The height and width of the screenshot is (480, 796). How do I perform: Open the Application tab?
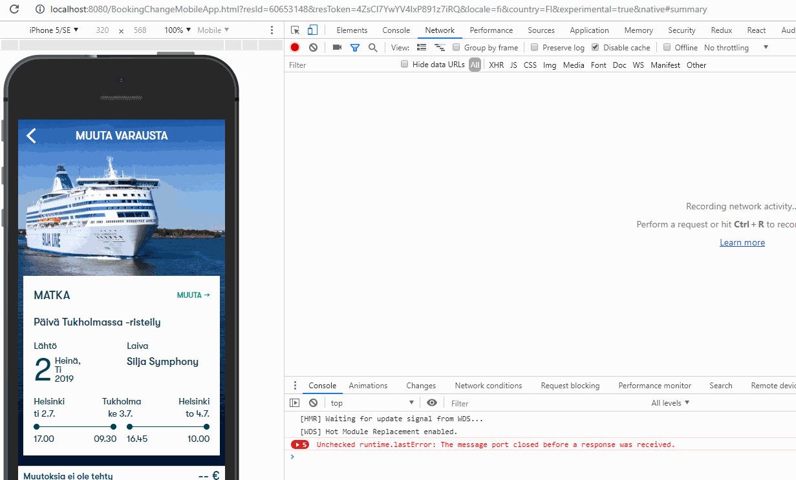[x=589, y=30]
